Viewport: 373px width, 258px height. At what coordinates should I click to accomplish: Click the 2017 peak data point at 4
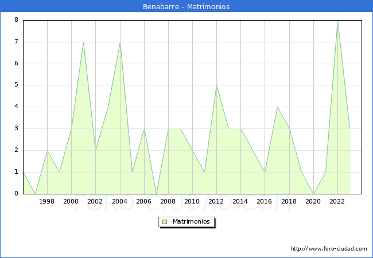(277, 107)
